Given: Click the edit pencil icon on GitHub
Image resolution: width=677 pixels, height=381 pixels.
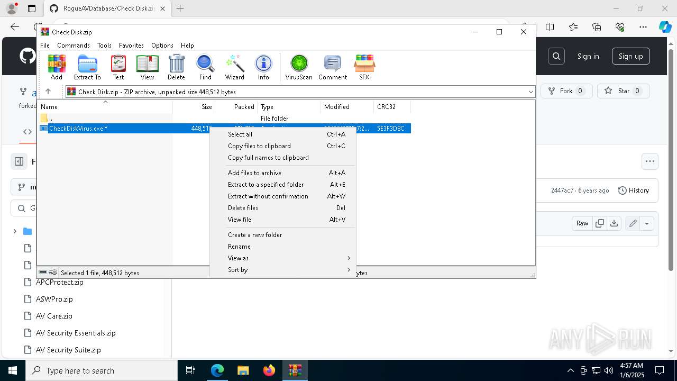Looking at the screenshot, I should click(633, 223).
